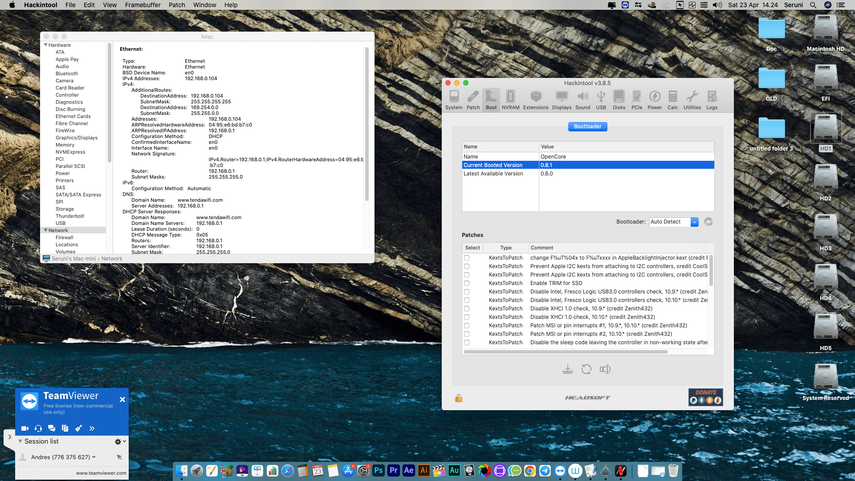Image resolution: width=855 pixels, height=481 pixels.
Task: Check the AppleBacklightInjector.kext patch checkbox
Action: [467, 258]
